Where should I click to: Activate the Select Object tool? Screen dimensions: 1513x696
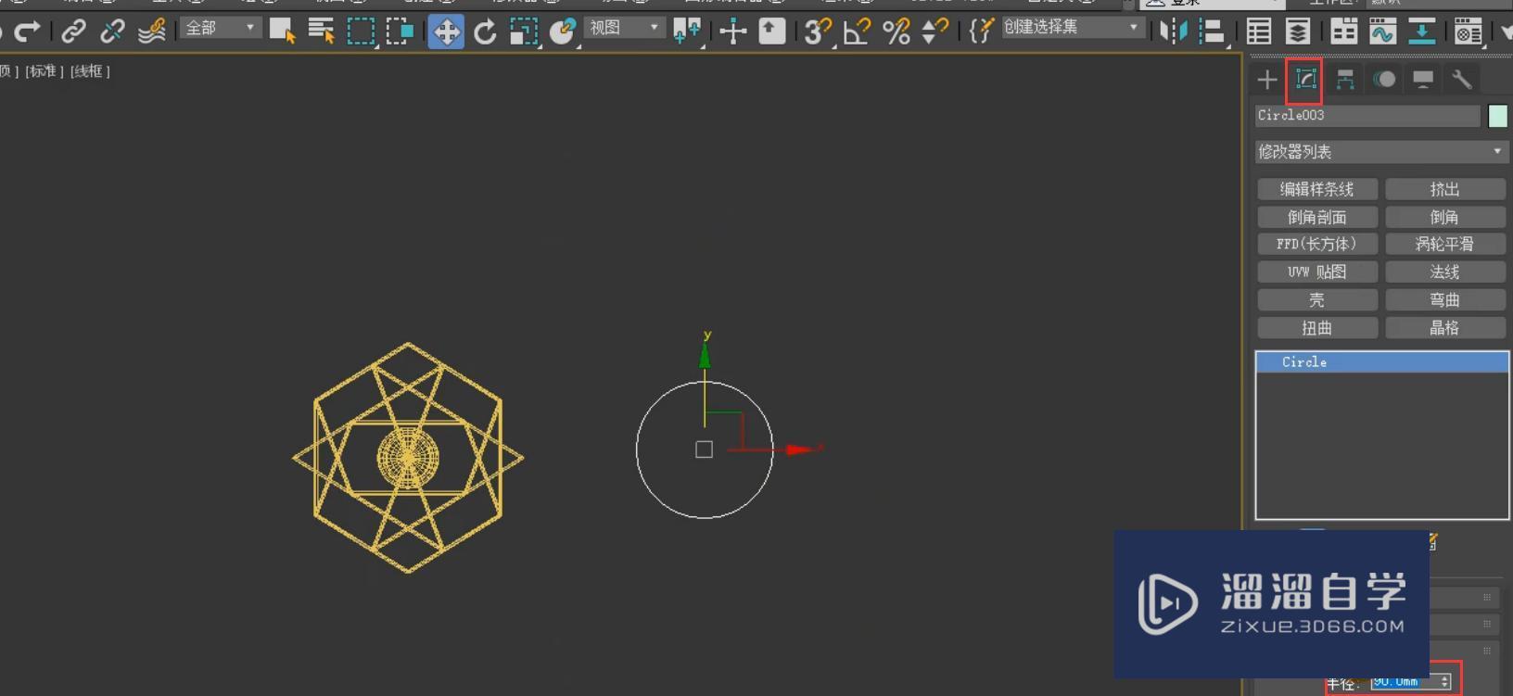click(x=282, y=31)
